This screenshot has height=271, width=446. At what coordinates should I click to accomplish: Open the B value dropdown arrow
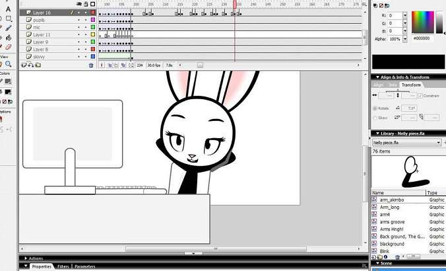tap(405, 31)
